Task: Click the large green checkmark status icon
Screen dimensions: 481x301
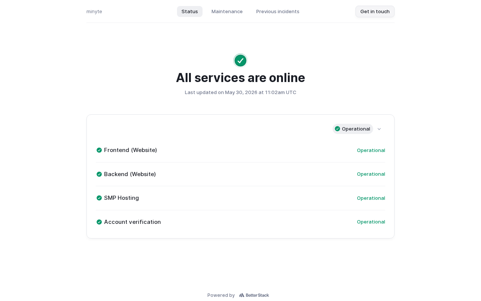Action: pyautogui.click(x=240, y=61)
